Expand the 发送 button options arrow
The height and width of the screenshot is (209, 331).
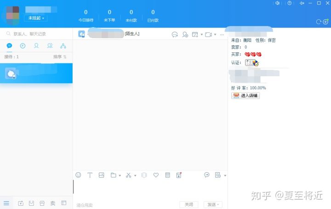click(x=218, y=204)
